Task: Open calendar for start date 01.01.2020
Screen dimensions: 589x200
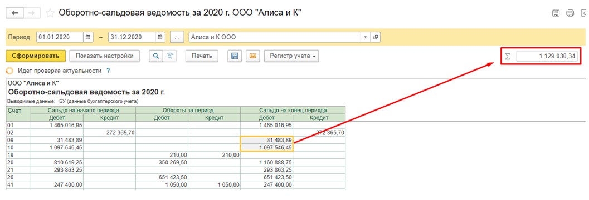Action: point(88,37)
